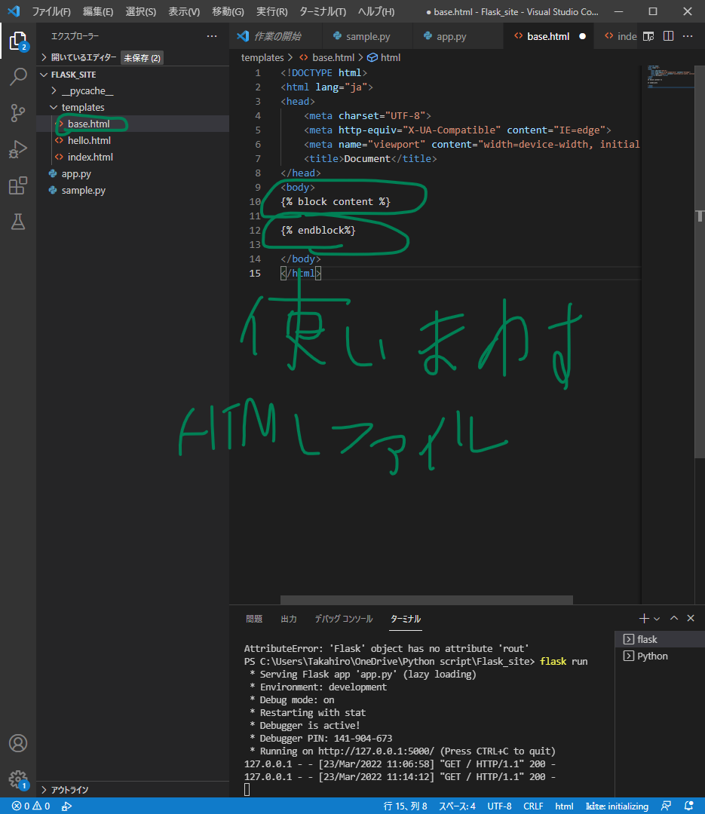Maximize the panel with the chevron toggle
This screenshot has height=814, width=705.
tap(673, 618)
